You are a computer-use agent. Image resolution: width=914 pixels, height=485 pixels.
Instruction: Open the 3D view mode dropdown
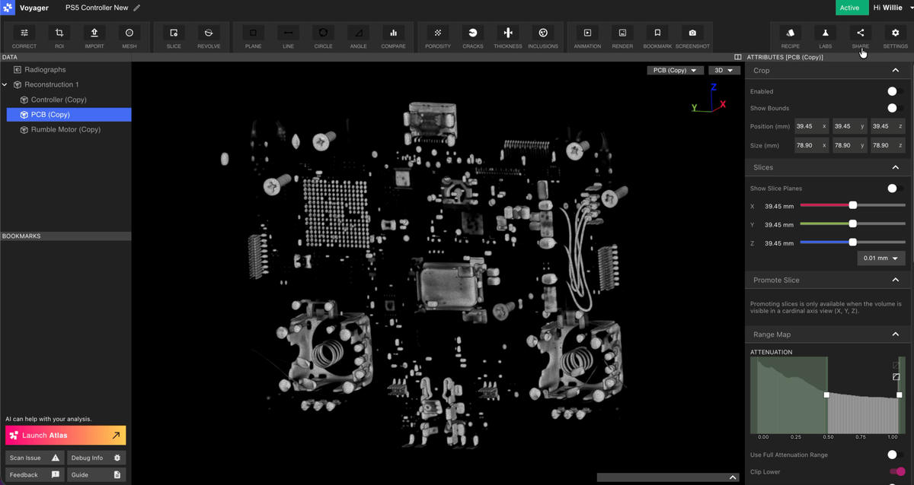[724, 71]
